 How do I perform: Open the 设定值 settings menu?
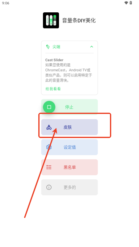(x=69, y=147)
